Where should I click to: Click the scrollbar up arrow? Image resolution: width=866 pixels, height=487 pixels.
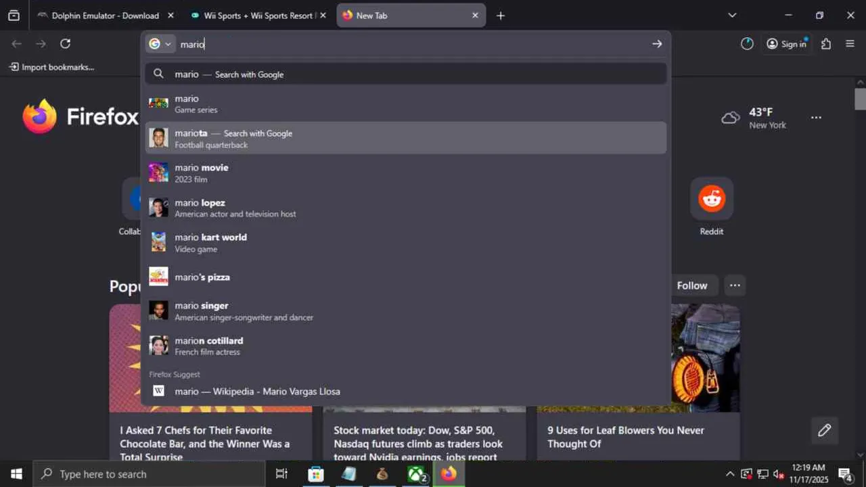(860, 83)
